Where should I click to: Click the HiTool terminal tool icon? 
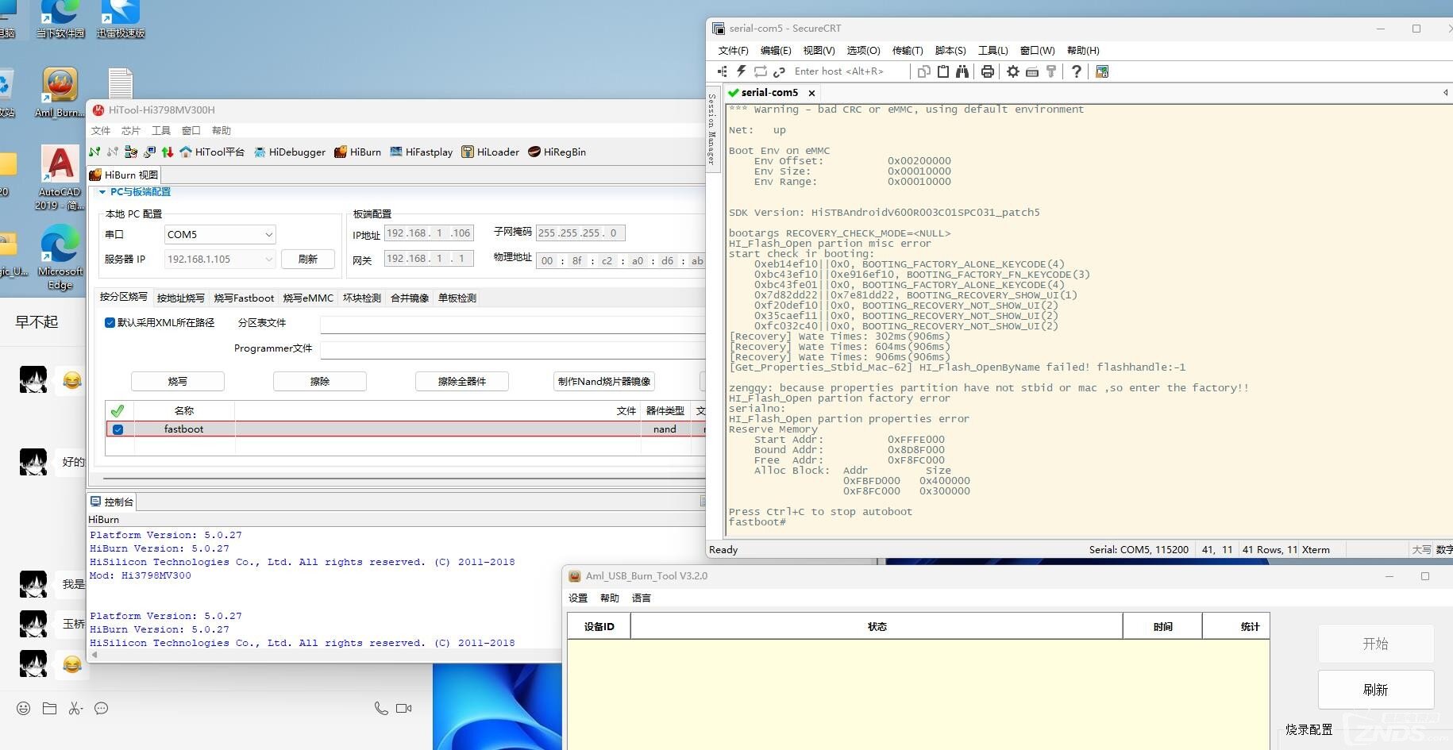149,152
